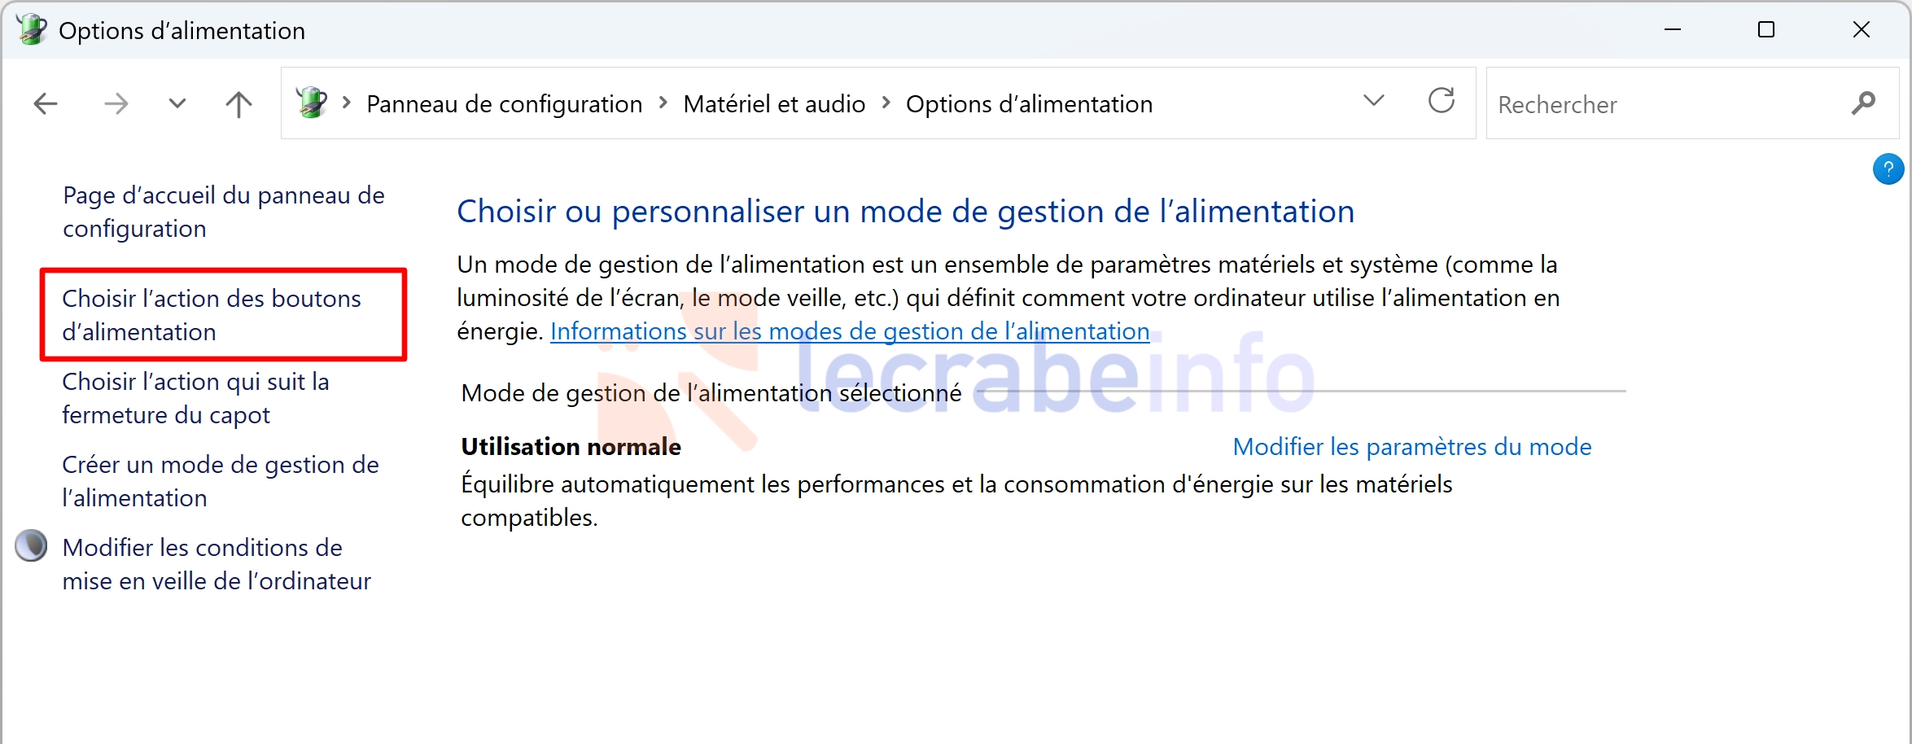Click the moon sleep icon in sidebar

[x=31, y=546]
